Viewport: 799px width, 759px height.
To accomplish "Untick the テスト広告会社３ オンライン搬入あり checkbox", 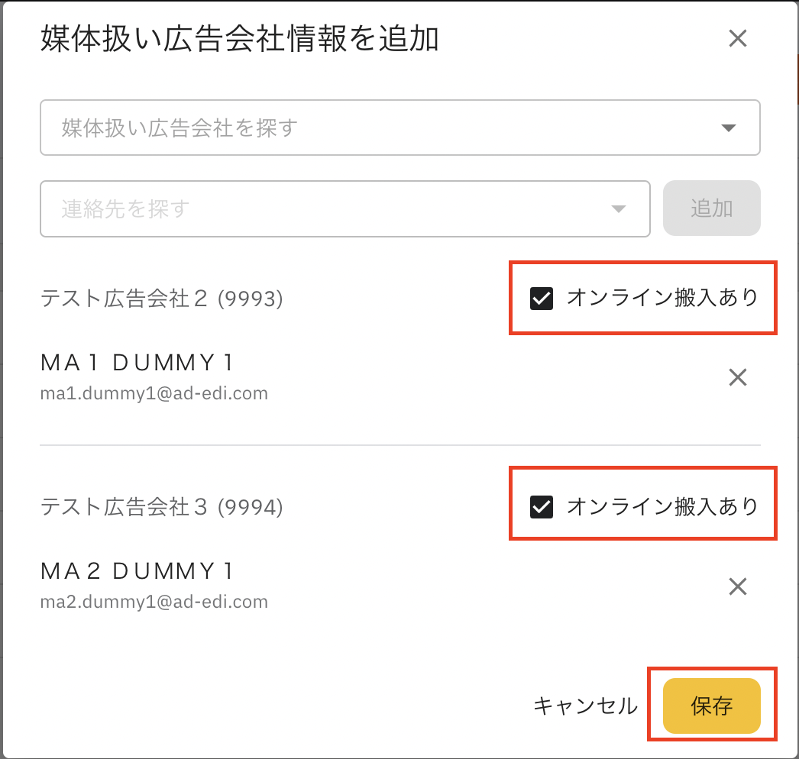I will pos(542,507).
